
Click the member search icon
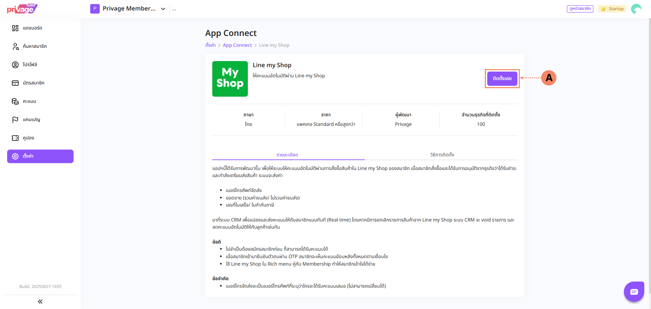[15, 46]
